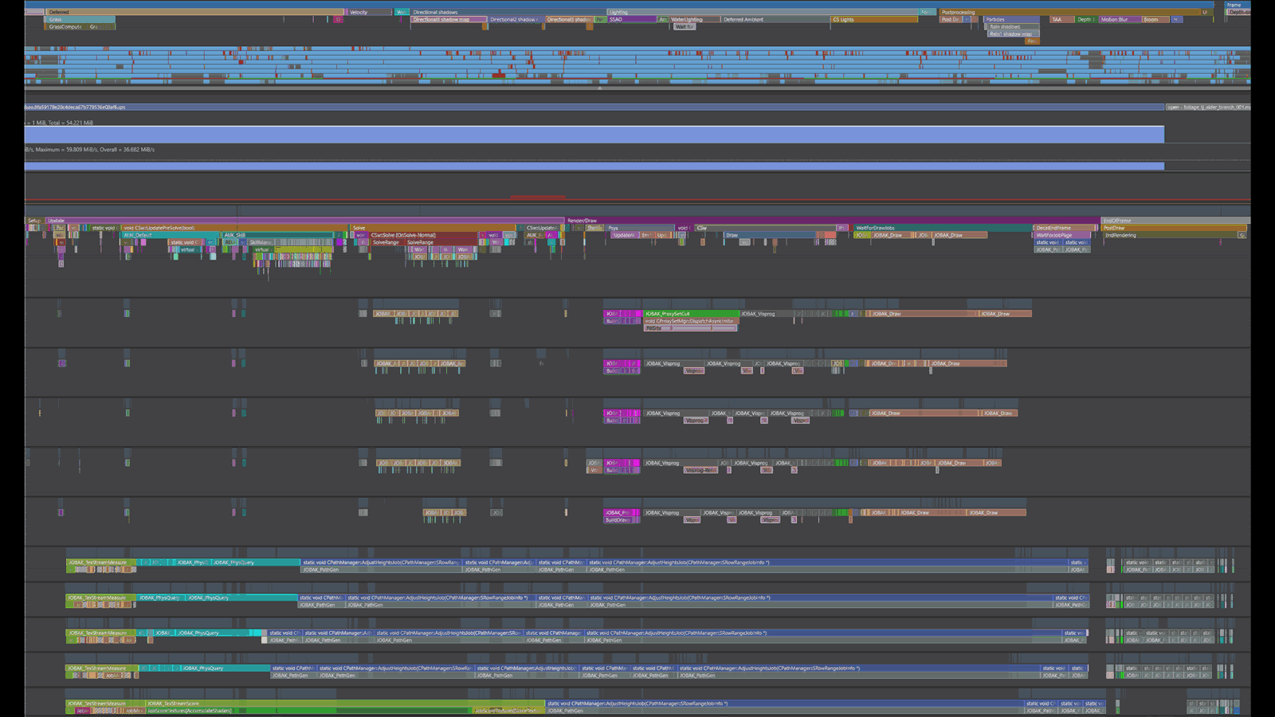Click the memory total plot bar
The image size is (1275, 717).
[594, 135]
